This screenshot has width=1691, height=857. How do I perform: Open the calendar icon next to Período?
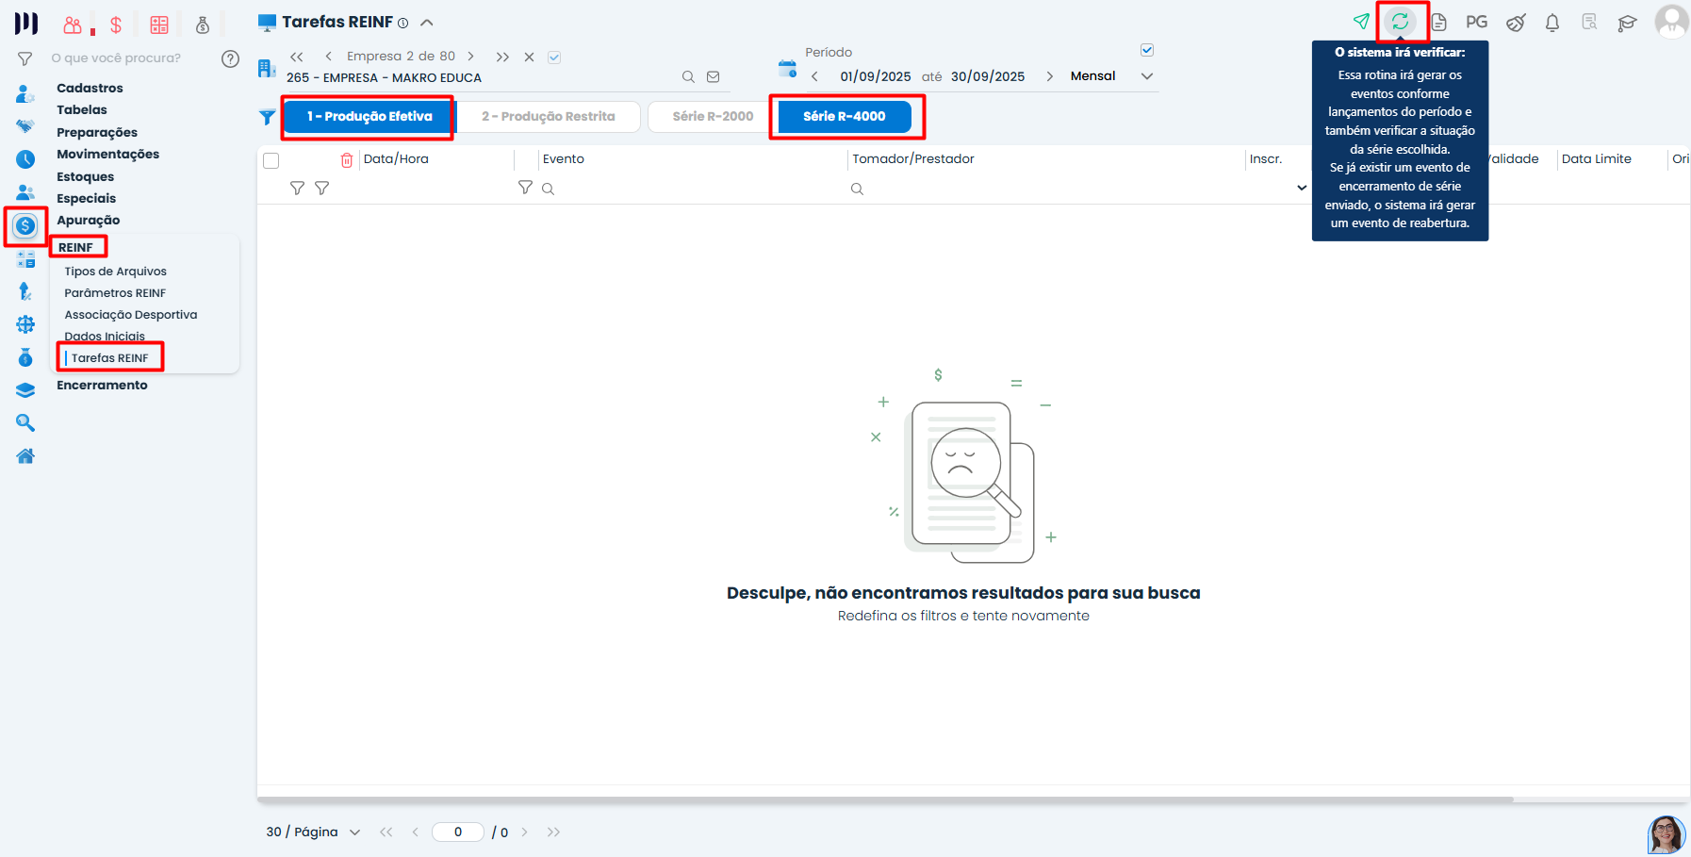coord(787,69)
